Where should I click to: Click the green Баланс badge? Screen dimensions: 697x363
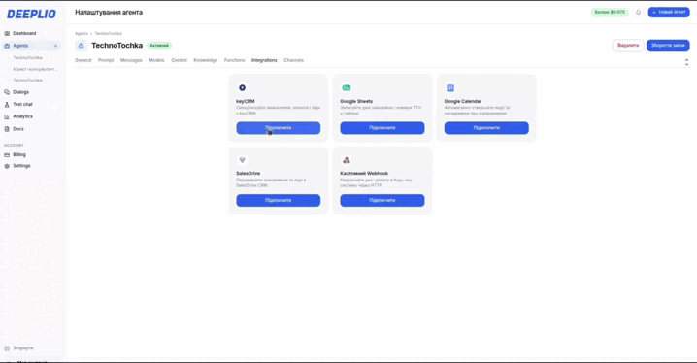tap(610, 12)
